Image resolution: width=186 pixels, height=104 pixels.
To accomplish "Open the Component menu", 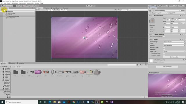I will (x=22, y=3).
